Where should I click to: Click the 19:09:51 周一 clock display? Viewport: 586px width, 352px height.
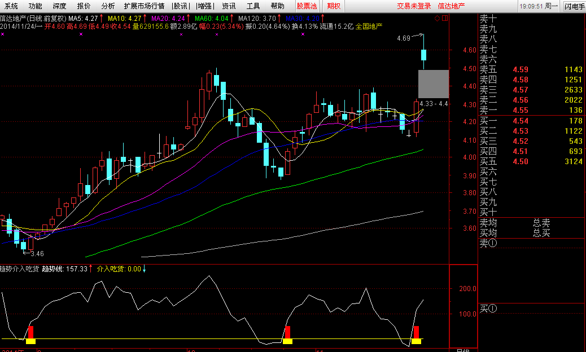click(539, 6)
